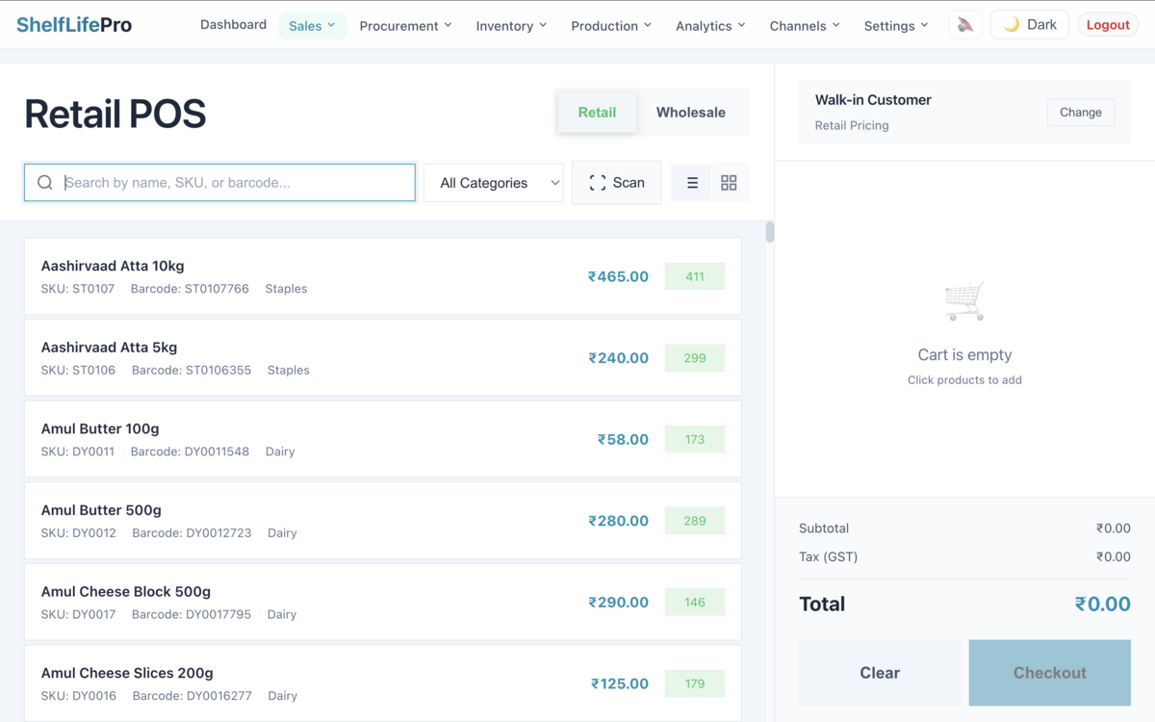
Task: Keep Retail pricing mode selected
Action: pos(597,112)
